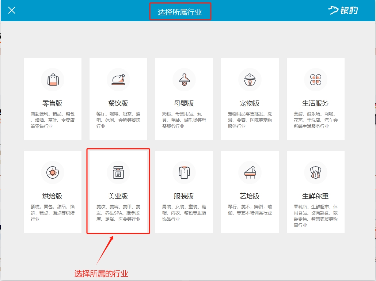Click the 选择所属行业 header title
The width and height of the screenshot is (376, 281).
pos(180,12)
